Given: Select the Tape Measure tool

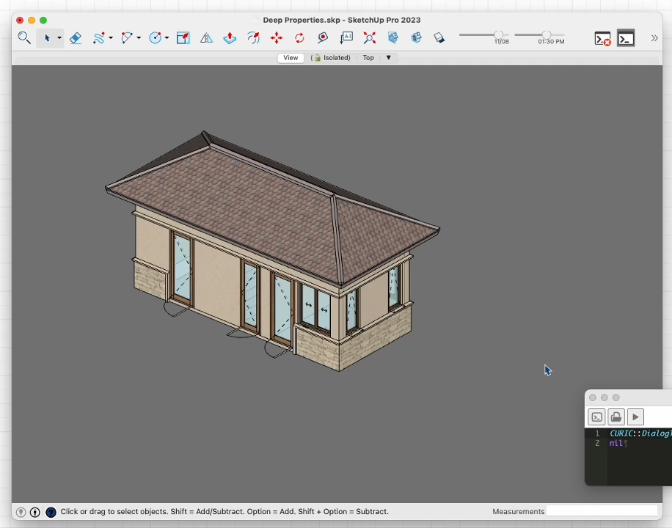Looking at the screenshot, I should (x=323, y=38).
